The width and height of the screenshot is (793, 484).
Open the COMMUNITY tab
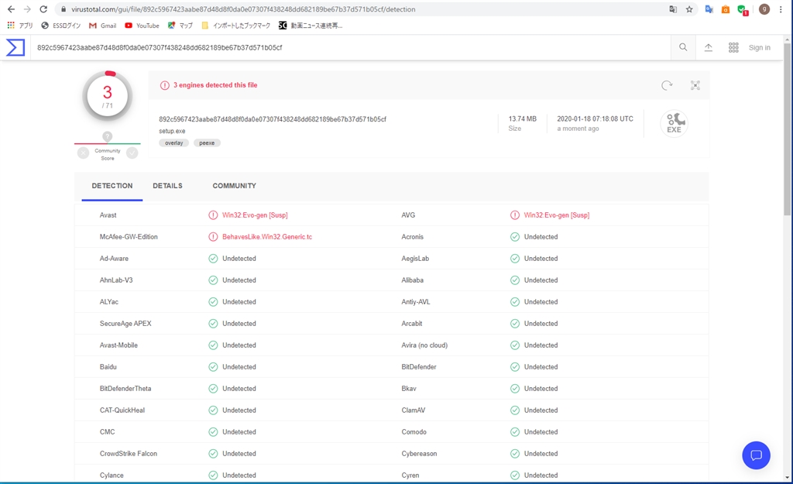pos(234,186)
